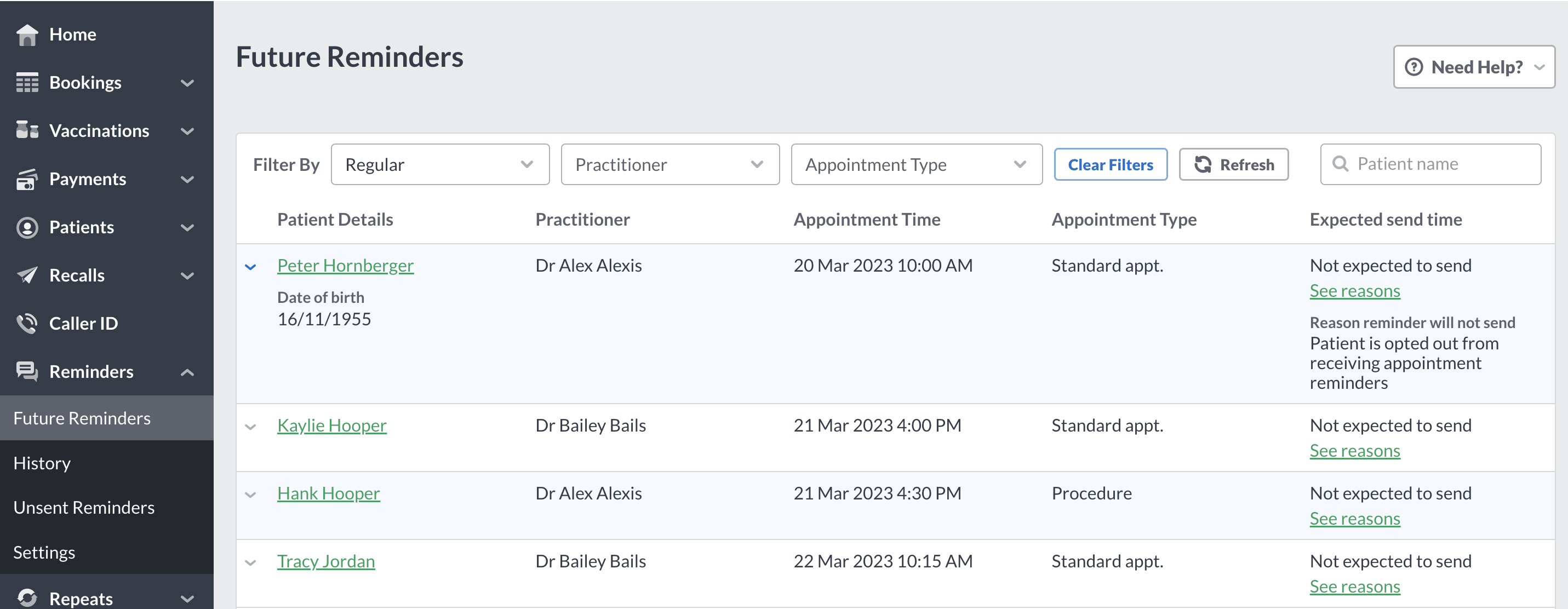The width and height of the screenshot is (1568, 609).
Task: Click the Caller ID phone icon
Action: [x=27, y=323]
